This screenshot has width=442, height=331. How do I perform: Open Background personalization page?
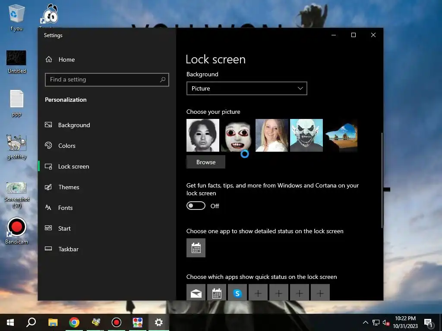(x=67, y=125)
